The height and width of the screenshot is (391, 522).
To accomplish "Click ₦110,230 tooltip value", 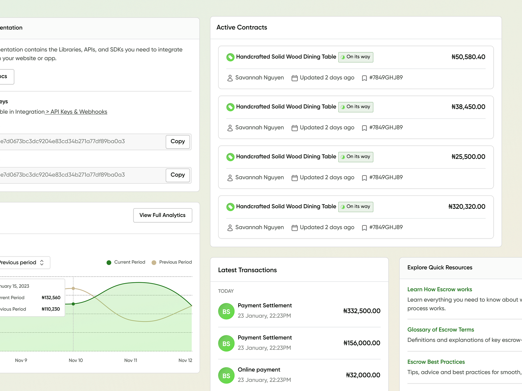I will pos(51,309).
